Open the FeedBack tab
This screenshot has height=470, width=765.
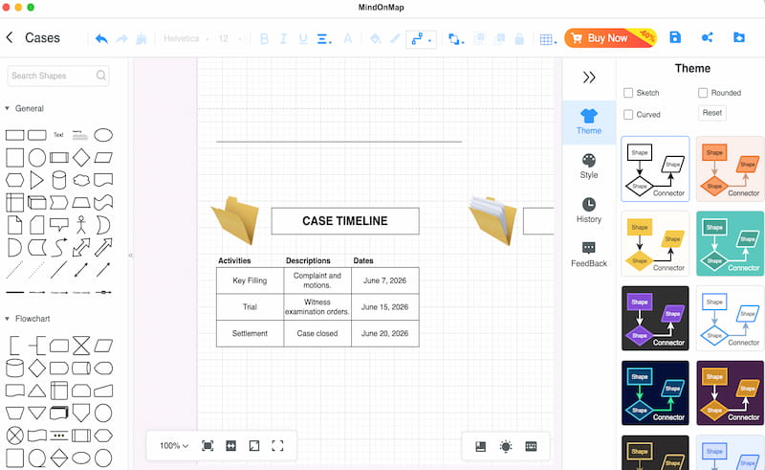589,255
